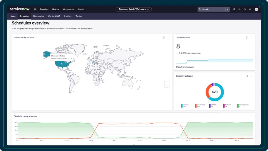
Task: Switch to the Diagnostics tab
Action: (x=39, y=16)
